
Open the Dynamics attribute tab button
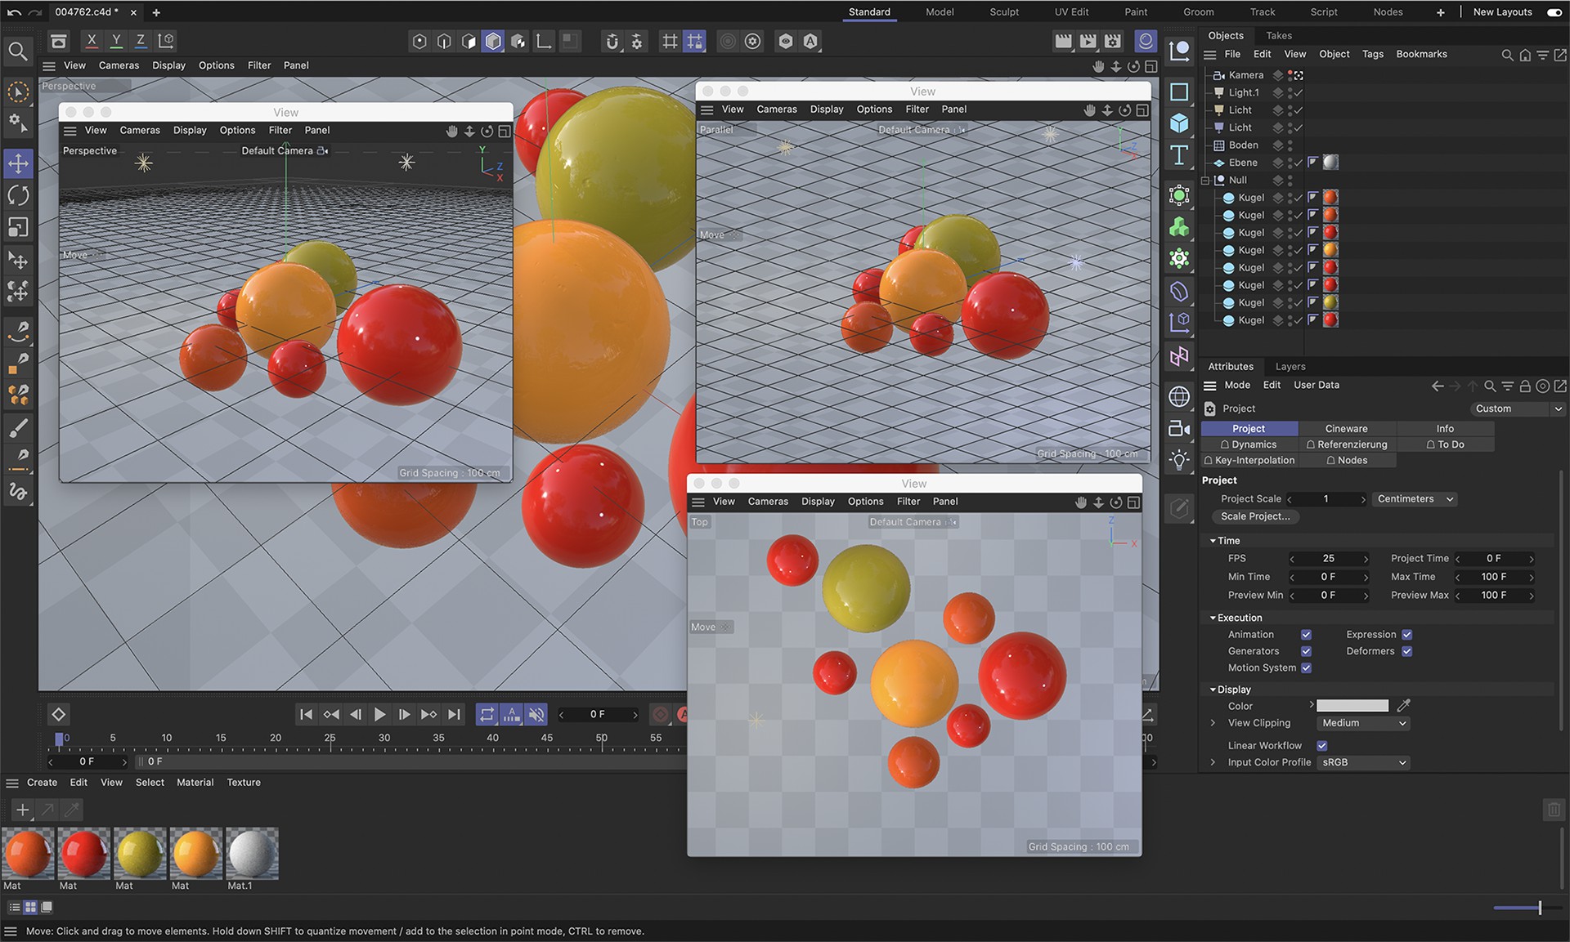(x=1249, y=444)
